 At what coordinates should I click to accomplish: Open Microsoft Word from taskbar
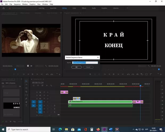click(x=110, y=129)
